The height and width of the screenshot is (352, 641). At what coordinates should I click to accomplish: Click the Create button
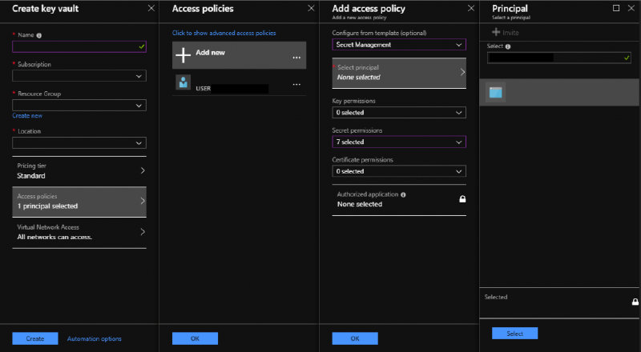click(35, 338)
